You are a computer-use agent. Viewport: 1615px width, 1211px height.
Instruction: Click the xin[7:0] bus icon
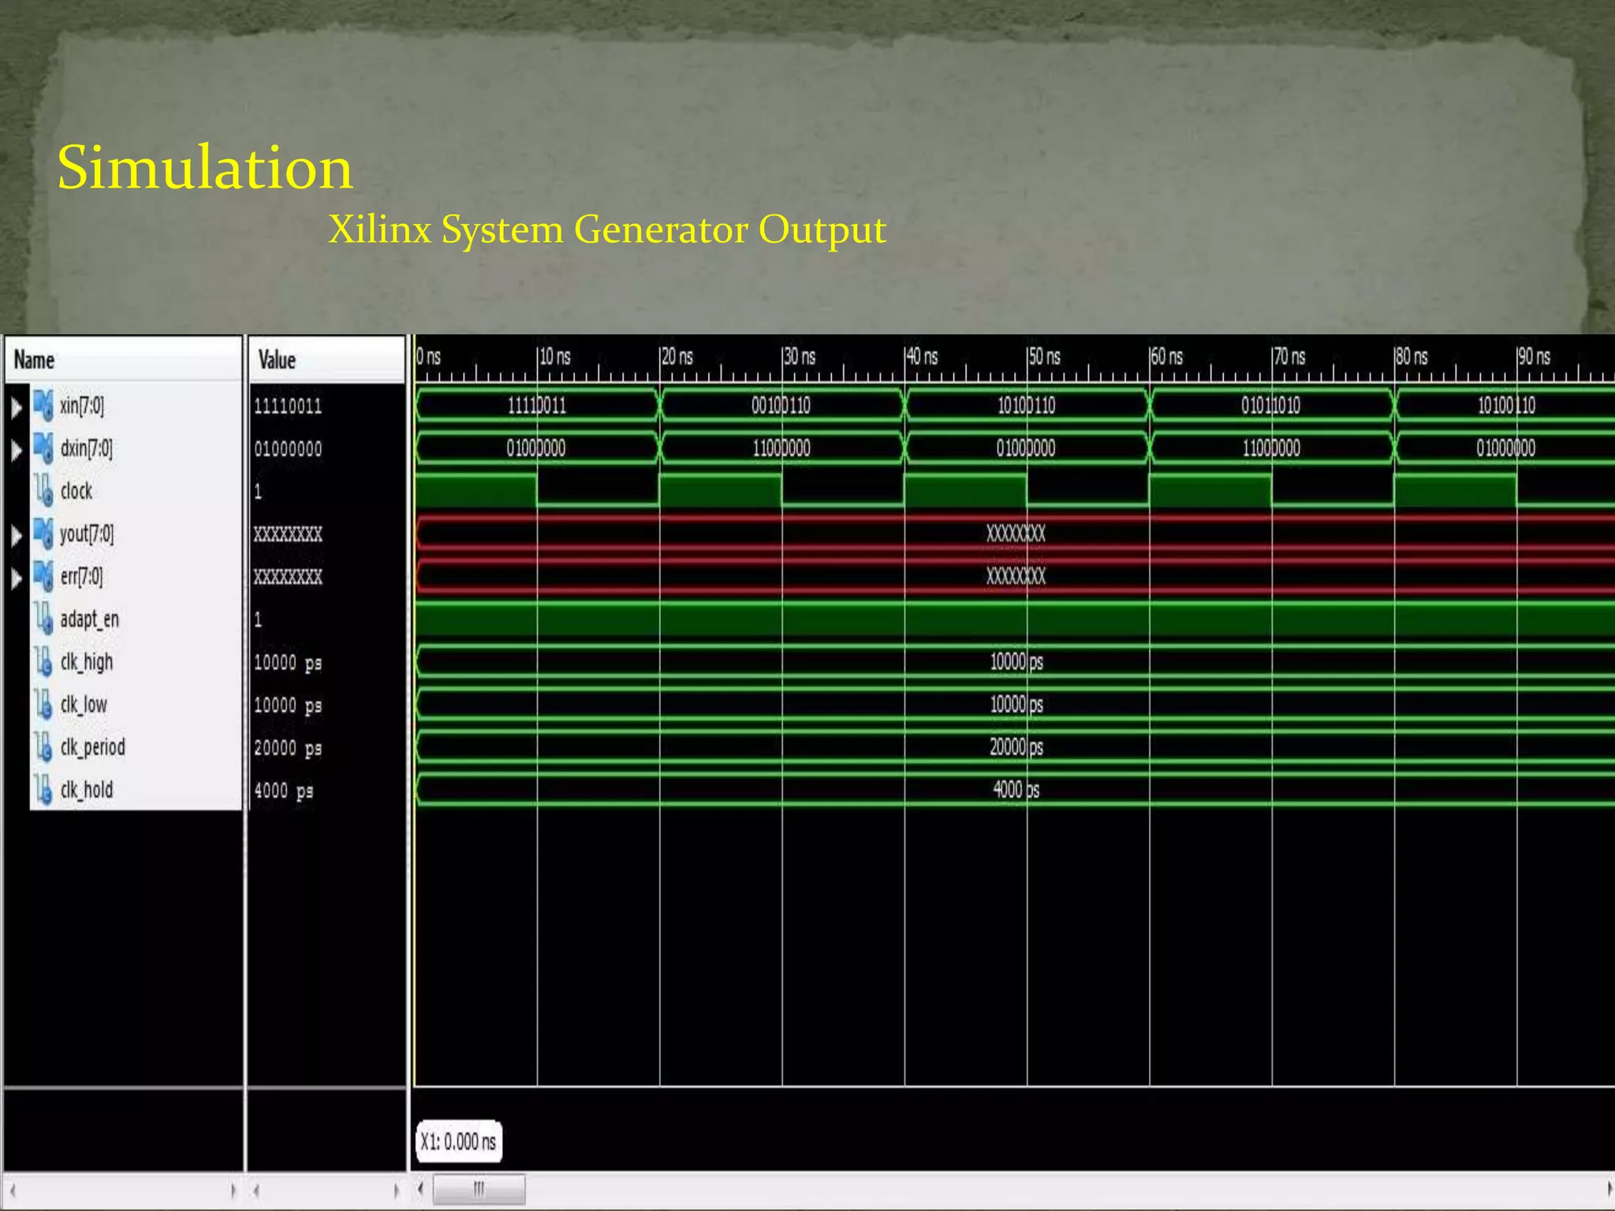[43, 405]
